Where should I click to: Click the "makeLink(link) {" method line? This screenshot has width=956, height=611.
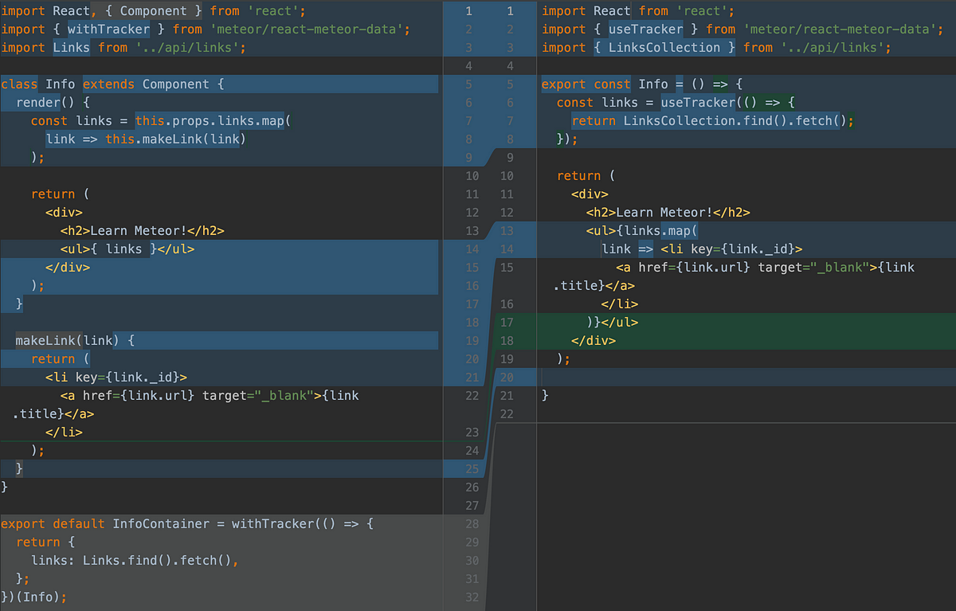[76, 341]
